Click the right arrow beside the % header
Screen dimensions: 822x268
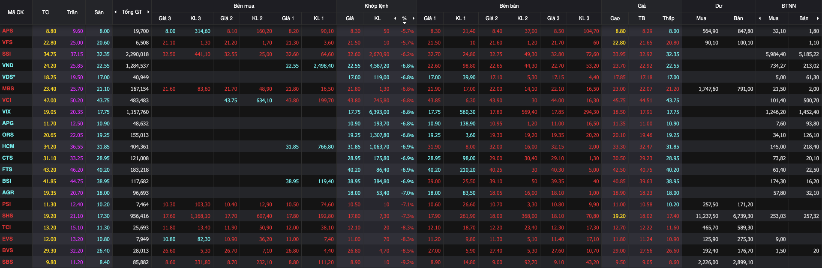414,18
